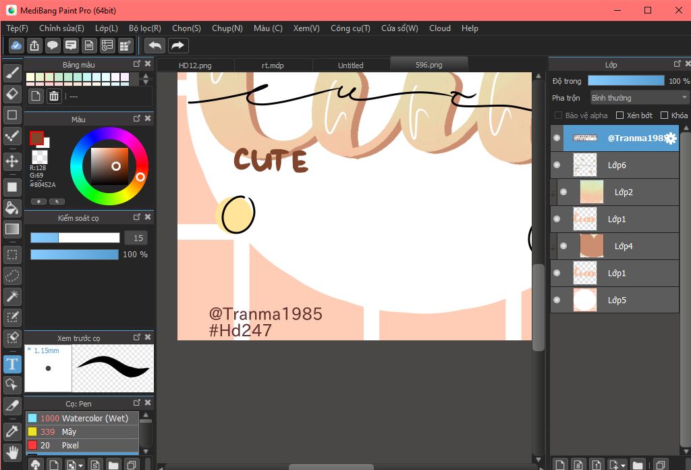Select the rectangular Select tool
The height and width of the screenshot is (470, 691).
12,255
